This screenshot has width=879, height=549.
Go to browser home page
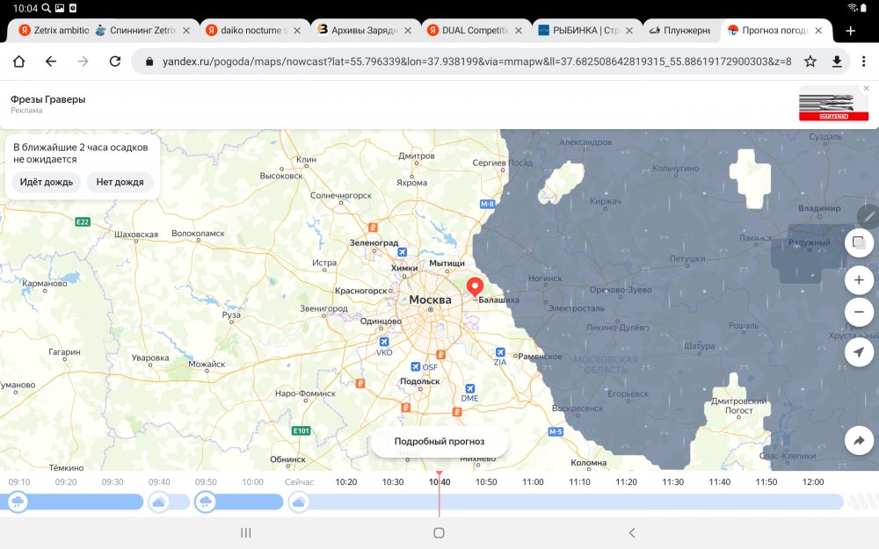(x=18, y=61)
